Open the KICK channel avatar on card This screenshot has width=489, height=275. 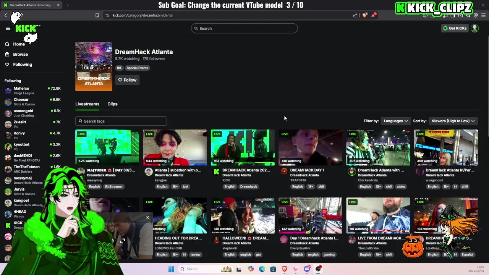click(x=216, y=171)
